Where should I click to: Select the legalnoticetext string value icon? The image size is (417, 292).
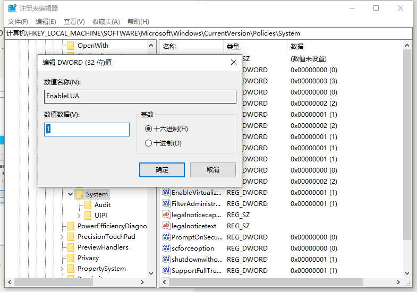[166, 226]
